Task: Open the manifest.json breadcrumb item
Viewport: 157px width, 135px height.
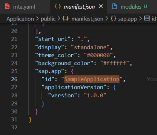Action: 87,19
